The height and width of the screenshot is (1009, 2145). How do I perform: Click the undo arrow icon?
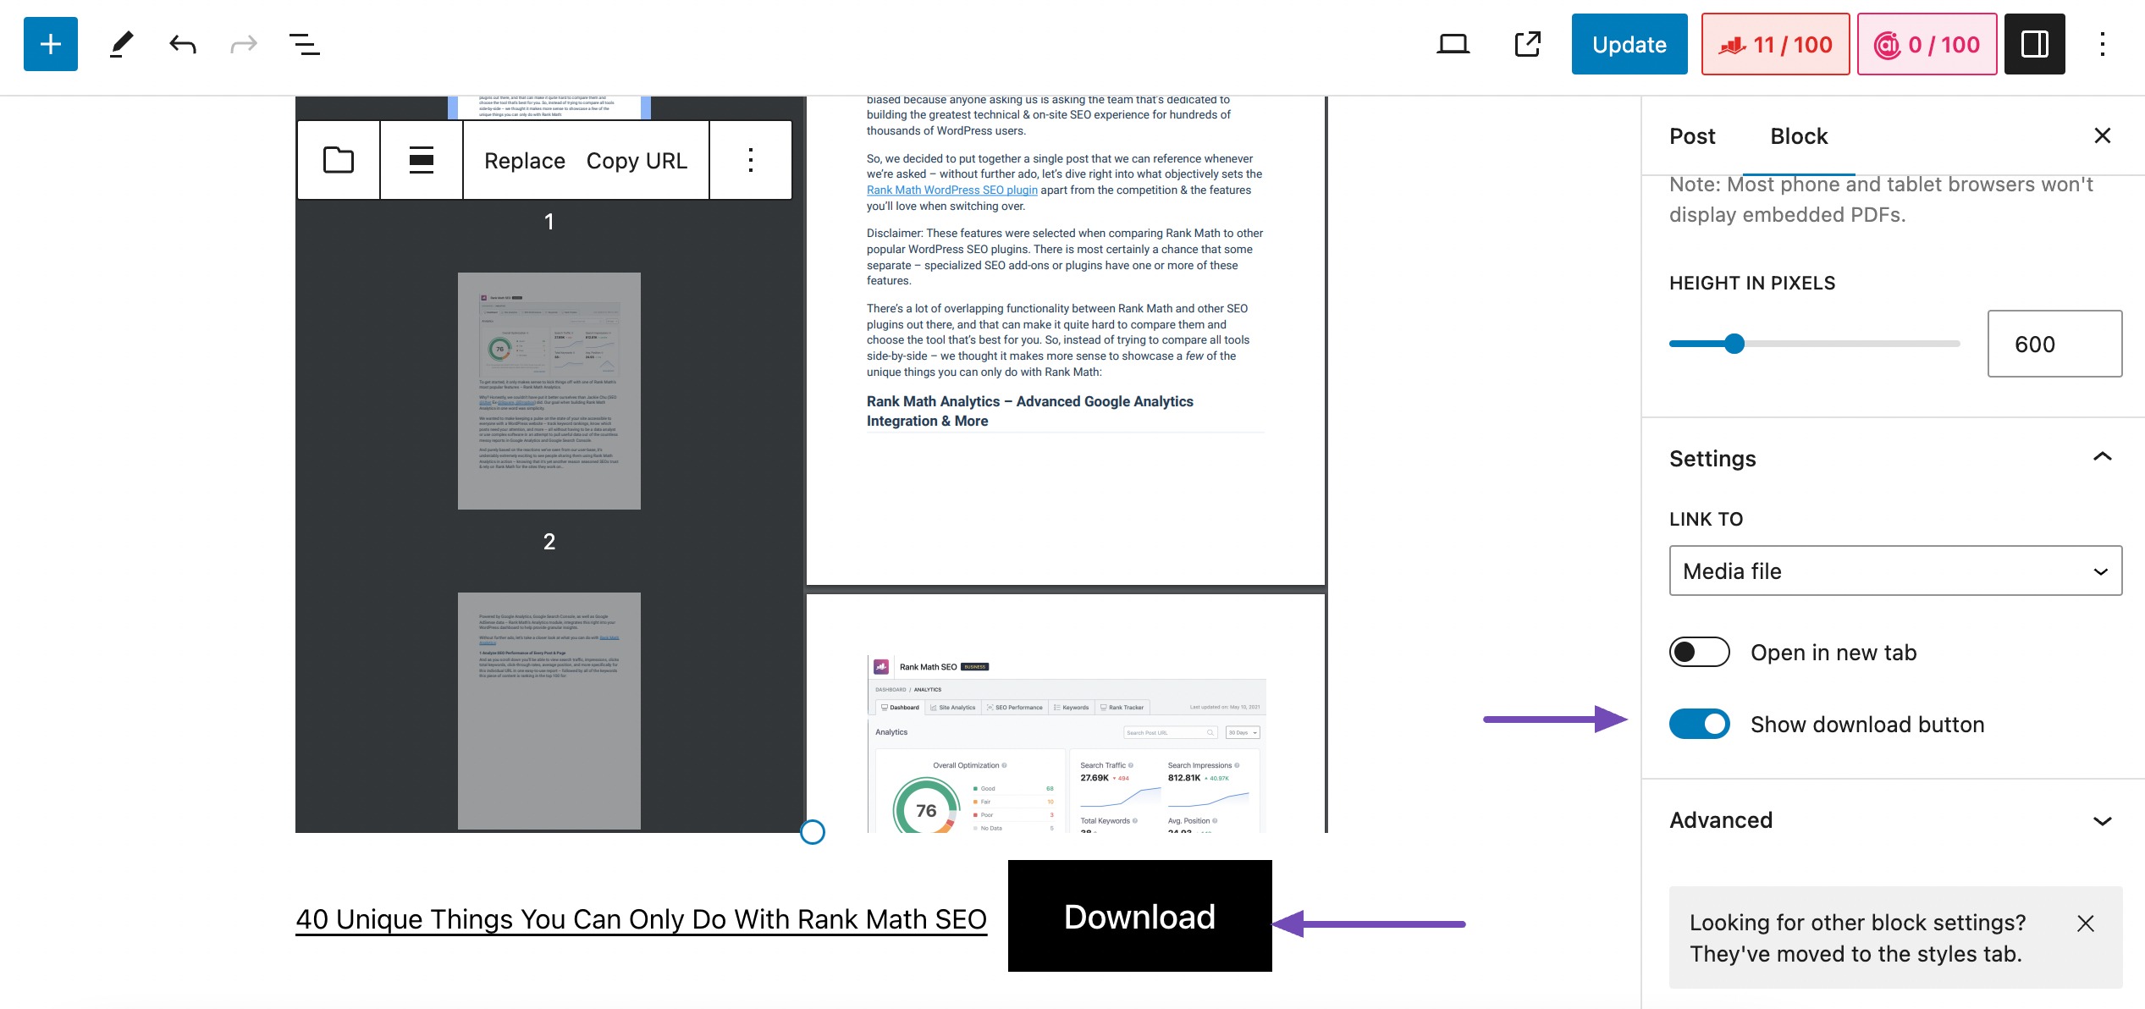(x=182, y=42)
